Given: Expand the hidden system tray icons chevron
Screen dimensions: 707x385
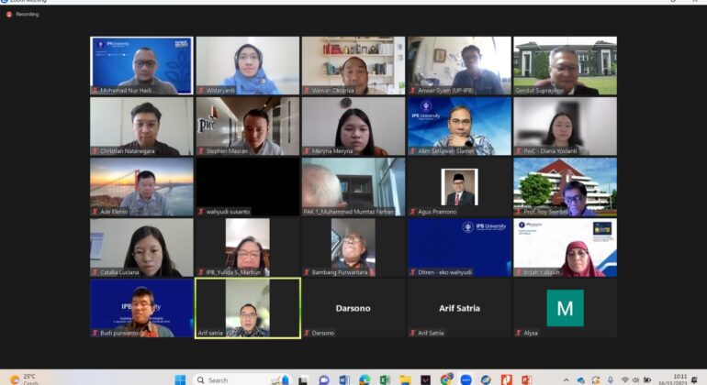Looking at the screenshot, I should (567, 380).
